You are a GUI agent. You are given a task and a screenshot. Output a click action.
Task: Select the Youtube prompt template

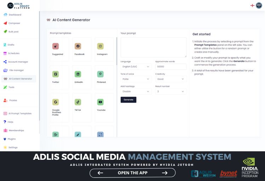tap(101, 102)
